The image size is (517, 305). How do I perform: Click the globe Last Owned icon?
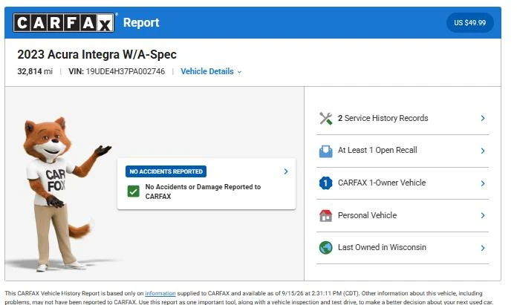(326, 248)
